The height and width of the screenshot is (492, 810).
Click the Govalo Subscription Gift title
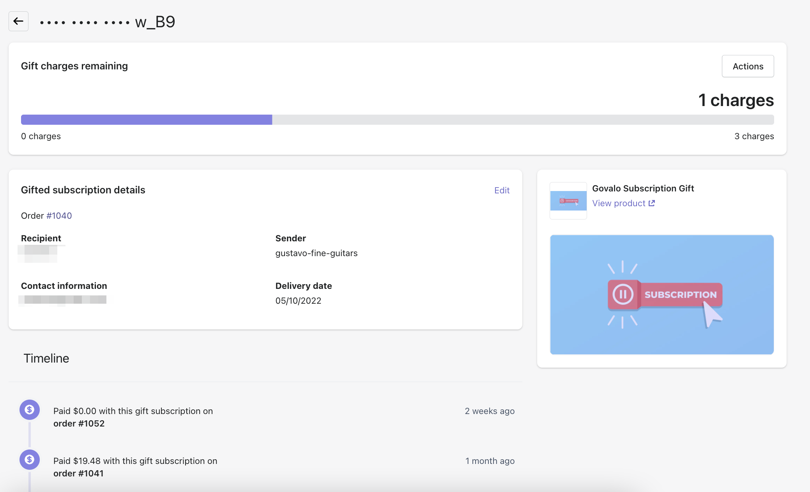[643, 188]
